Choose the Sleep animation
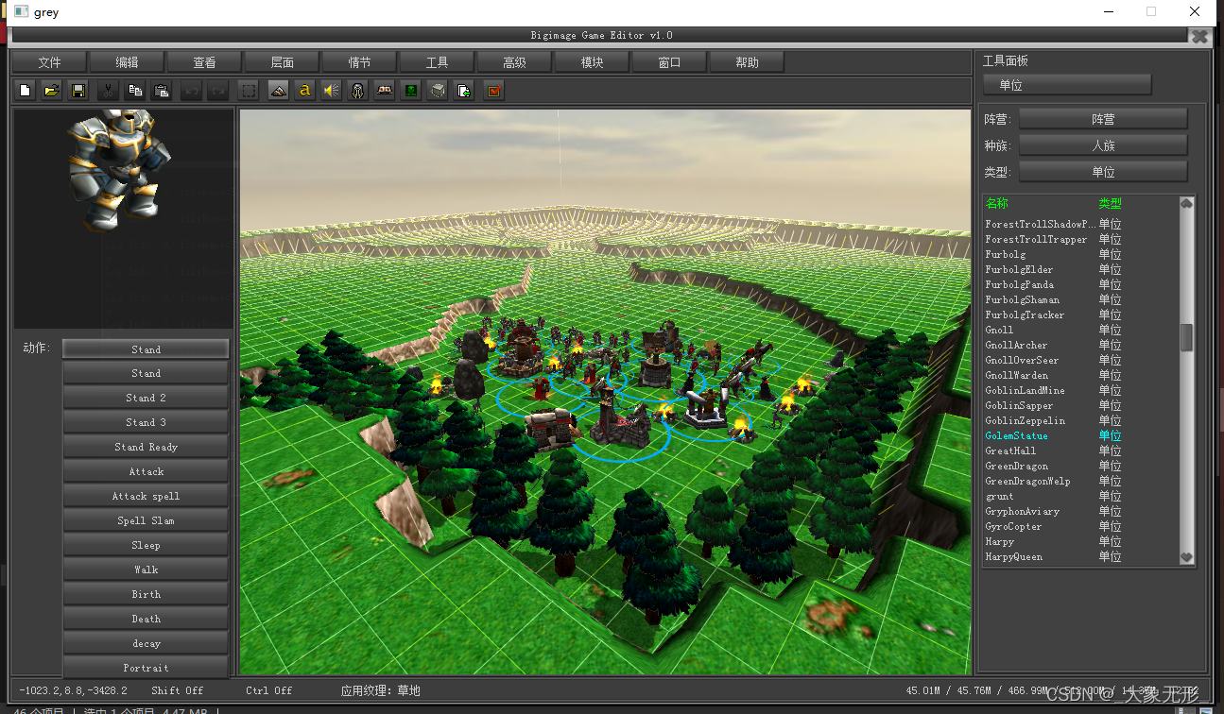The width and height of the screenshot is (1224, 714). coord(146,545)
